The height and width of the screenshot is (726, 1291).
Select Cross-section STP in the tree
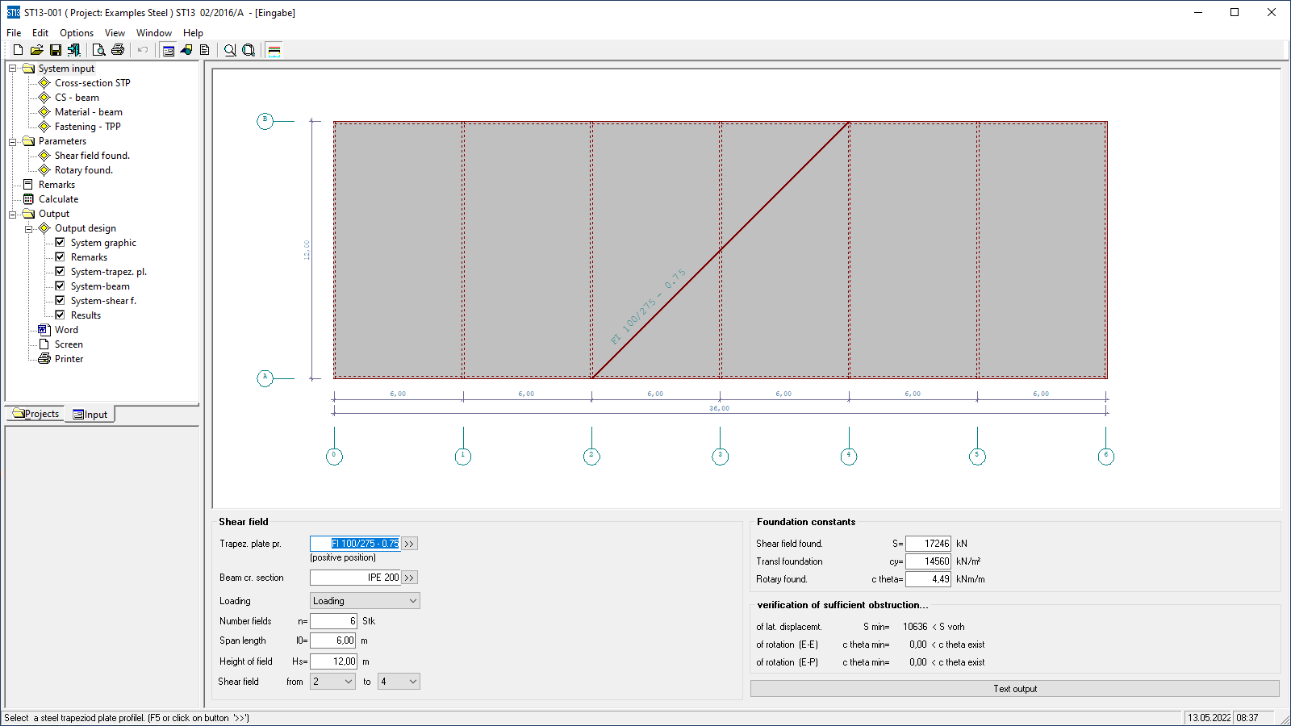pyautogui.click(x=92, y=83)
